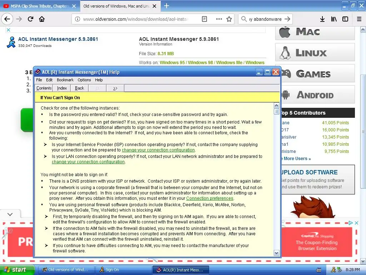366x275 pixels.
Task: Follow second 'change your connection configuration' link under LAN
Action: click(88, 161)
